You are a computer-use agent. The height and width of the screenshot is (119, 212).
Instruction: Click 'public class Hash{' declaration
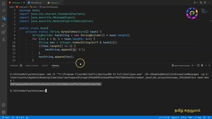34,28
